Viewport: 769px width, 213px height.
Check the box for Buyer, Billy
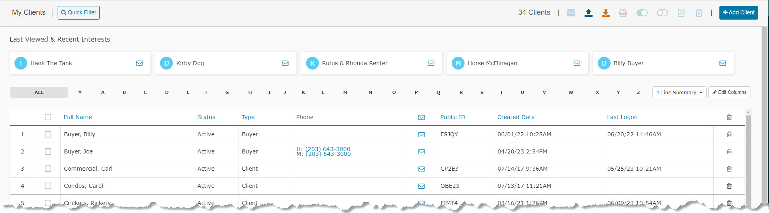click(48, 134)
